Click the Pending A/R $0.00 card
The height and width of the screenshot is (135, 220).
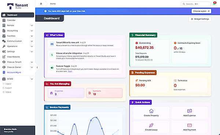coord(151,85)
